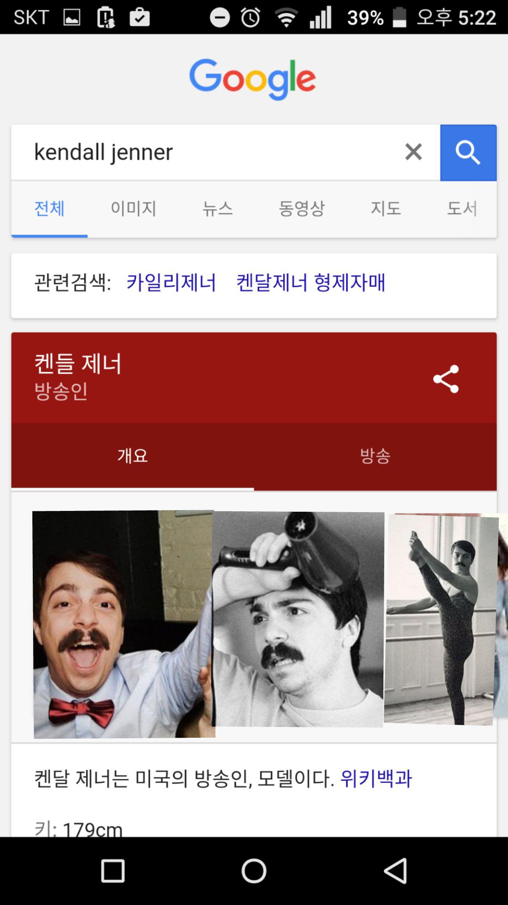Tap the 방송인 subtitle under the title
Screen dimensions: 508x905
click(x=61, y=391)
